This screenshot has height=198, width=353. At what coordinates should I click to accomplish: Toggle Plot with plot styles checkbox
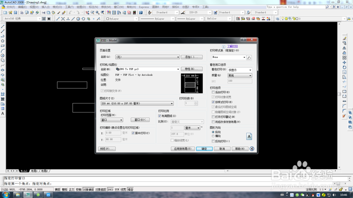click(213, 102)
